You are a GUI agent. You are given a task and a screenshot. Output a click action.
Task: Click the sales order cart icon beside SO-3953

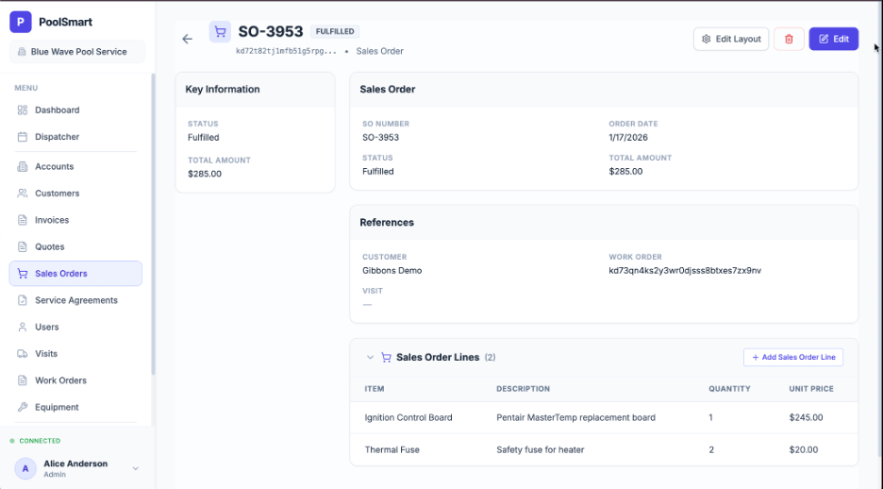[x=220, y=32]
